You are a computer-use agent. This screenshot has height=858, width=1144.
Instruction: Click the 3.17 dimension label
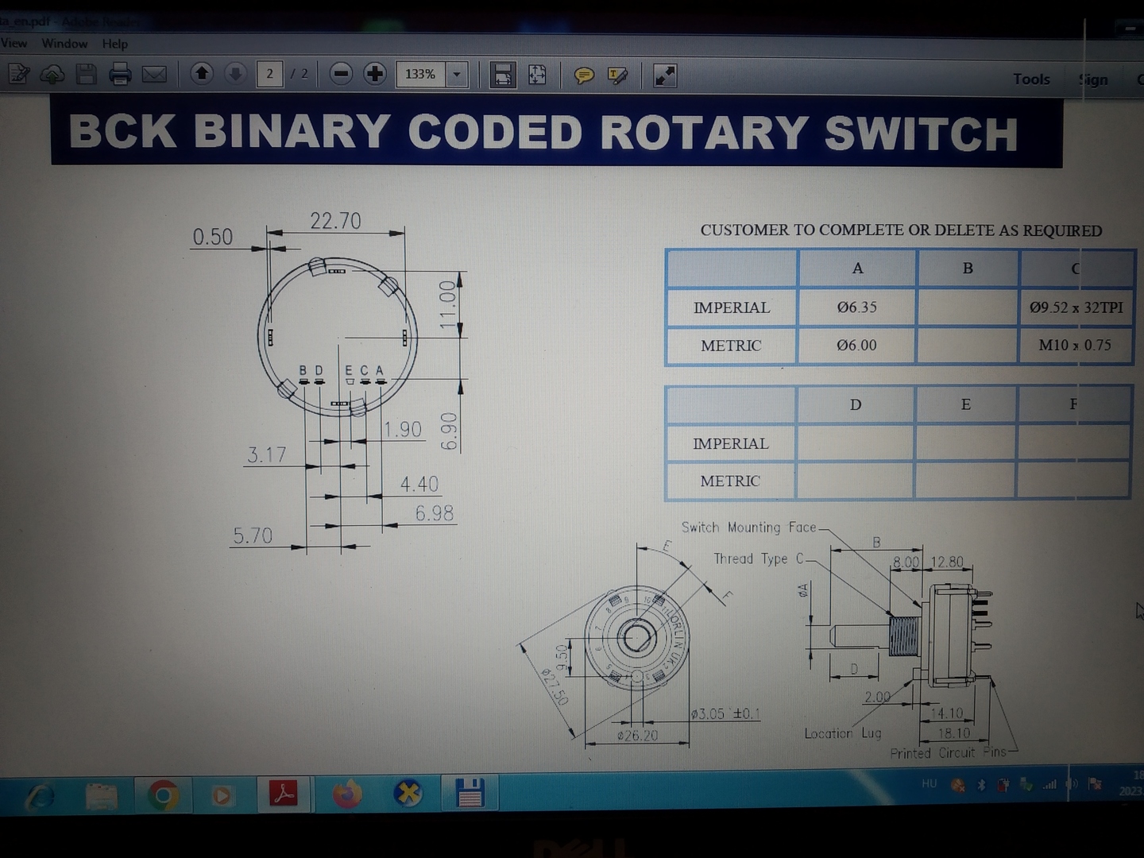point(266,454)
